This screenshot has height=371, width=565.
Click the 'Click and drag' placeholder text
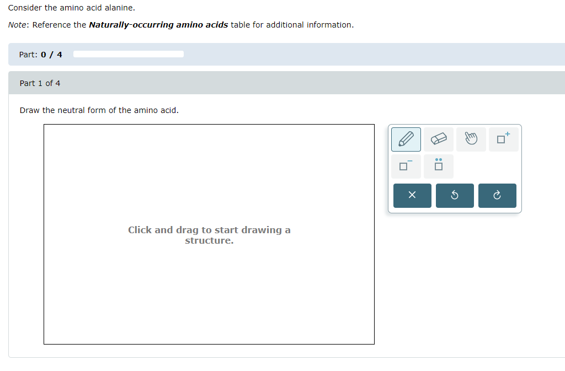(209, 235)
